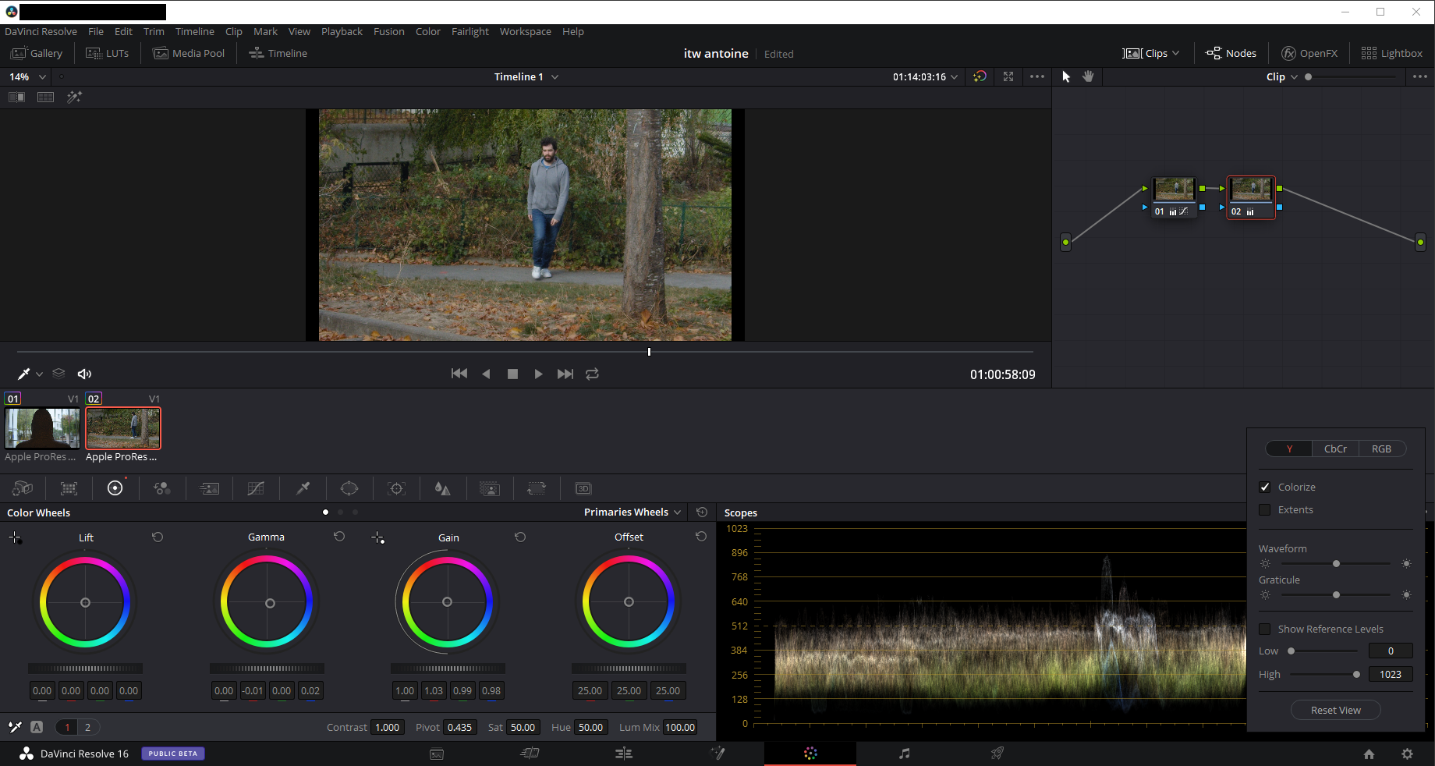Select clip 01 thumbnail

point(42,428)
